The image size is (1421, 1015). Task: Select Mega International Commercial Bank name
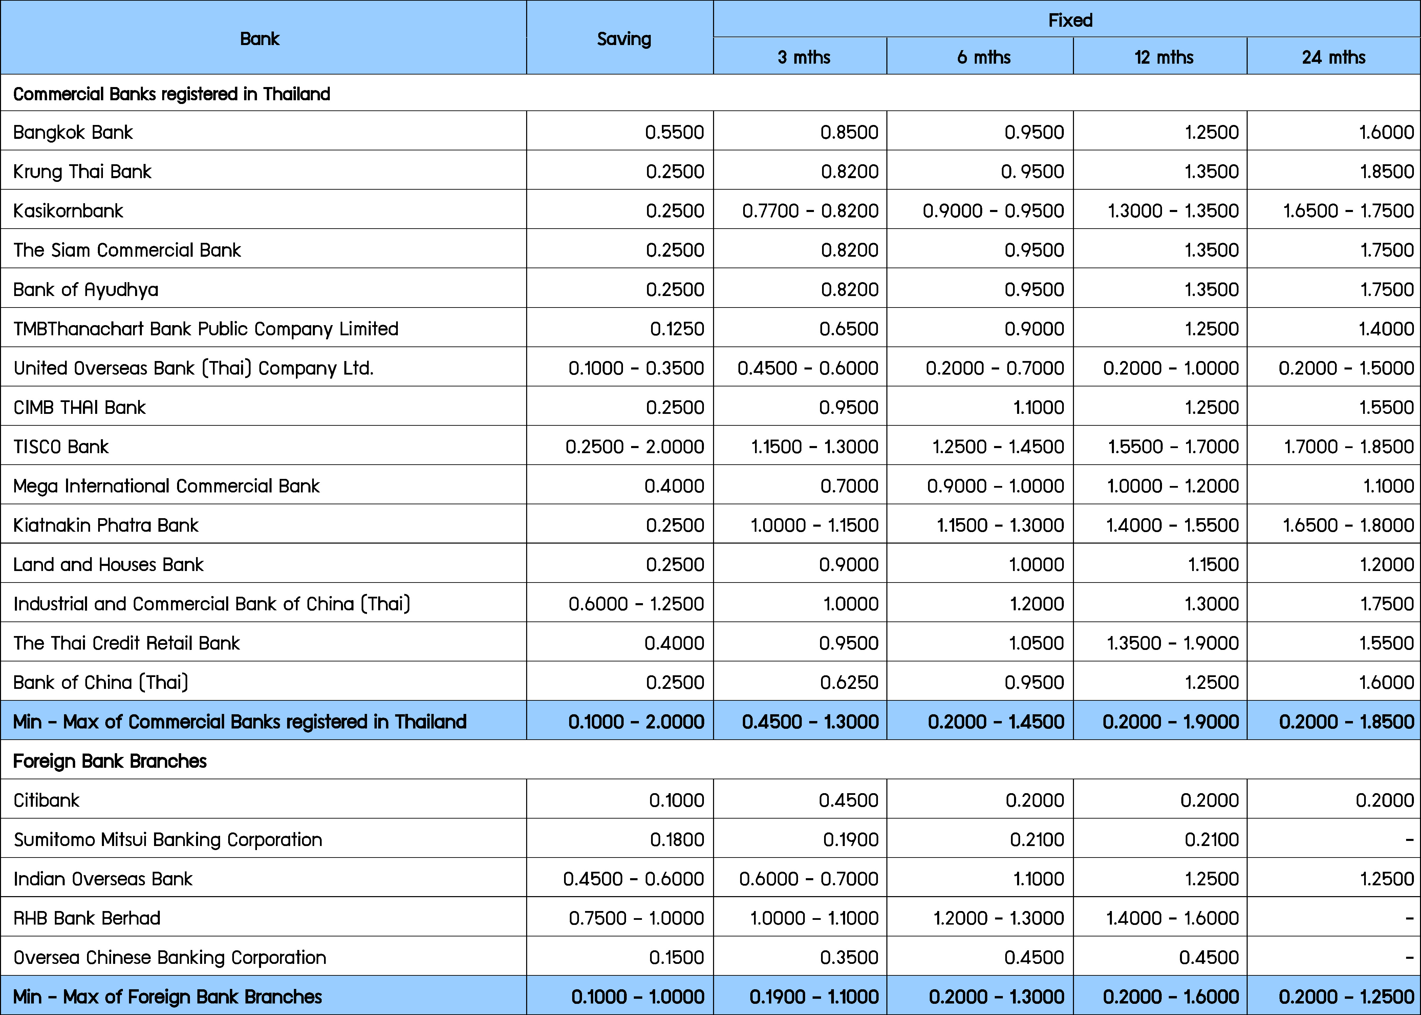coord(166,486)
